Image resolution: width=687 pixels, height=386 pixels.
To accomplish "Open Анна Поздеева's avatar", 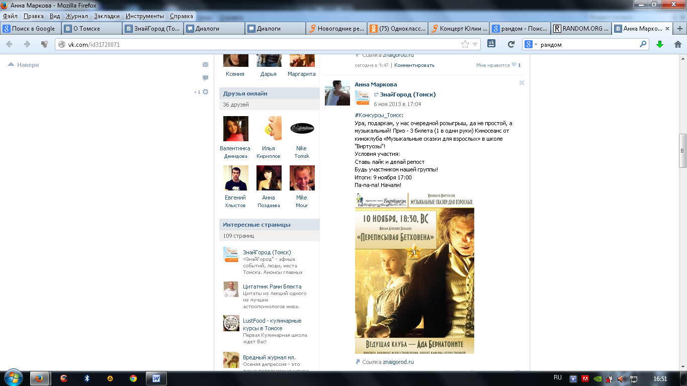I will pos(269,178).
